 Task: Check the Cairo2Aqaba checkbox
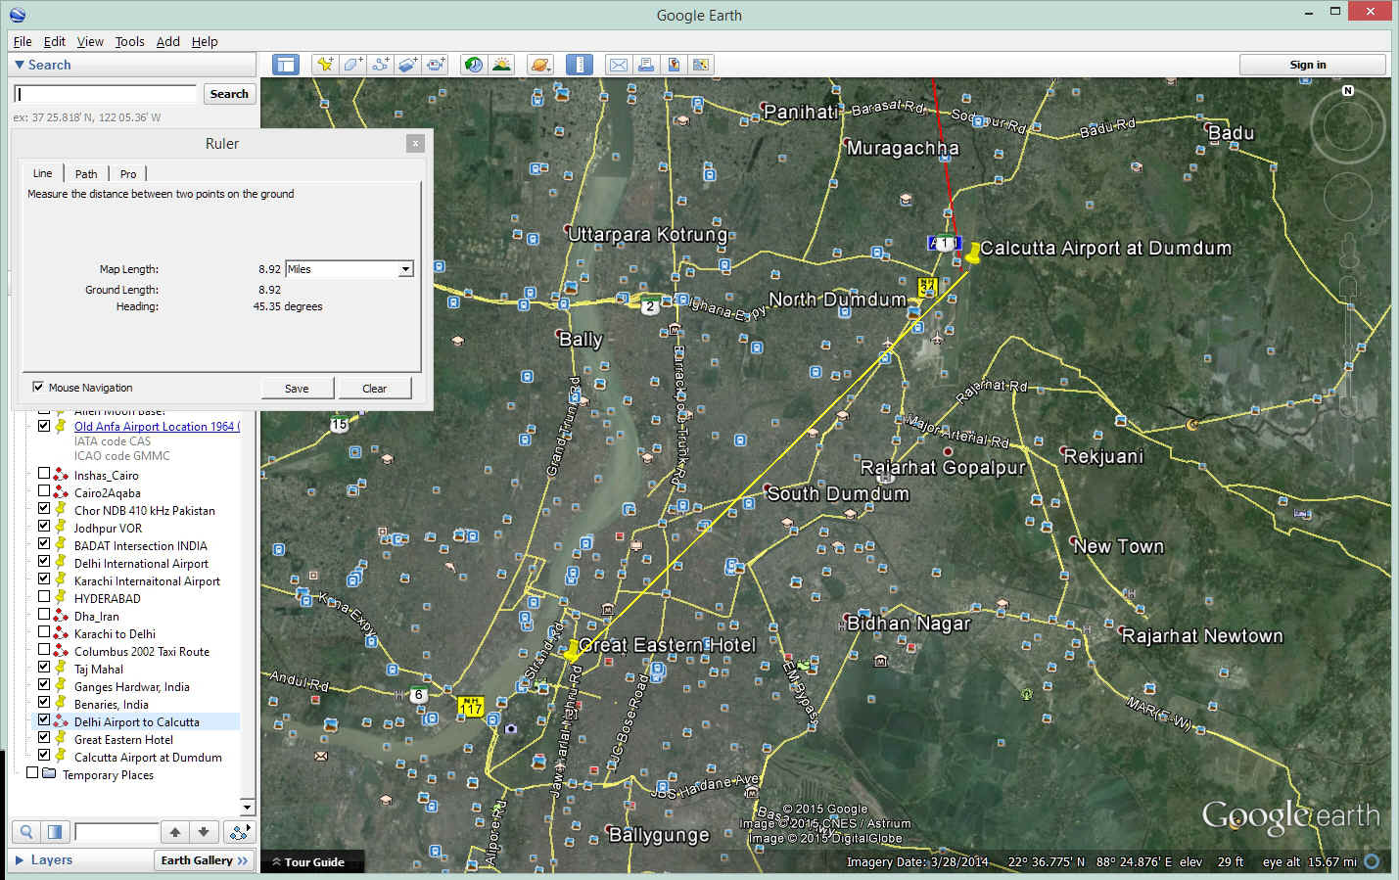[43, 492]
